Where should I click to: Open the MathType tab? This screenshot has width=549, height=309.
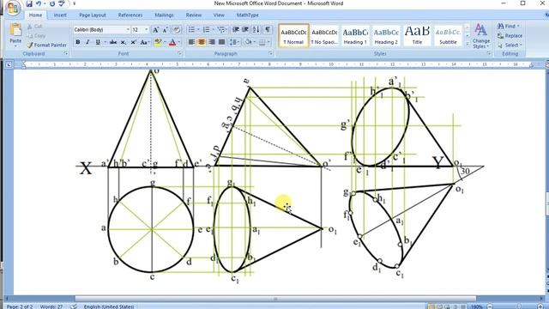(x=248, y=15)
